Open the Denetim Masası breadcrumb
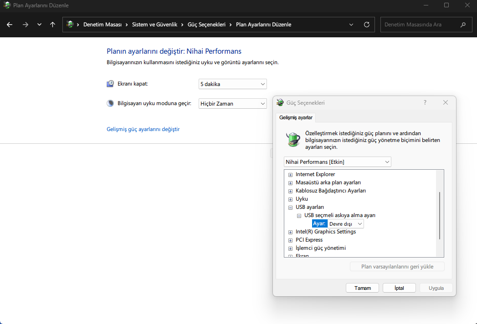Viewport: 477px width, 324px height. coord(103,25)
